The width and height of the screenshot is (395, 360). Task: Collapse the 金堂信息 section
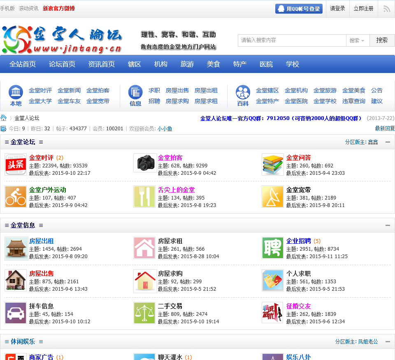click(x=388, y=225)
